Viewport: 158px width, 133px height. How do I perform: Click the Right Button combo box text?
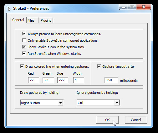coord(30,103)
